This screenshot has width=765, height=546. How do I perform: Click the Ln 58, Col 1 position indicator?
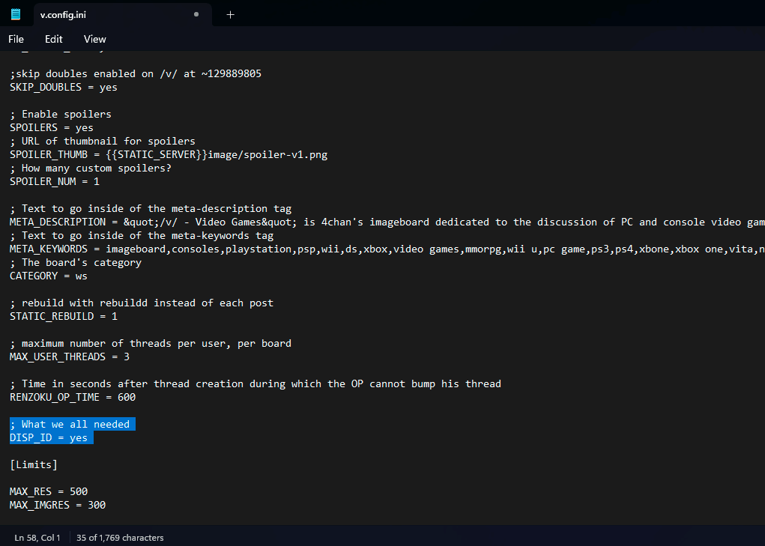37,537
